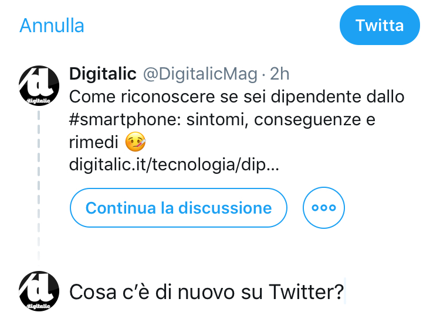This screenshot has height=333, width=440.
Task: Click dipendente dallo words in tweet
Action: pyautogui.click(x=337, y=97)
